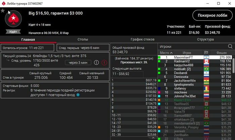Click the green marker beside JacksNeverWin
Image resolution: width=235 pixels, height=140 pixels.
pos(159,81)
